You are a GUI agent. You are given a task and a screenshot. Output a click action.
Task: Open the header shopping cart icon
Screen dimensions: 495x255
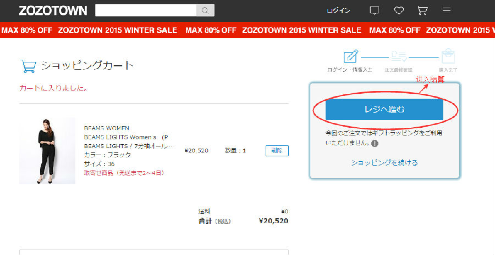(422, 10)
